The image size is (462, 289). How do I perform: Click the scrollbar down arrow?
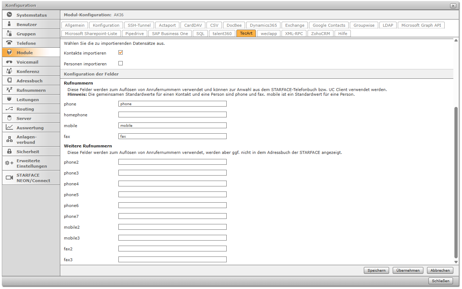456,262
